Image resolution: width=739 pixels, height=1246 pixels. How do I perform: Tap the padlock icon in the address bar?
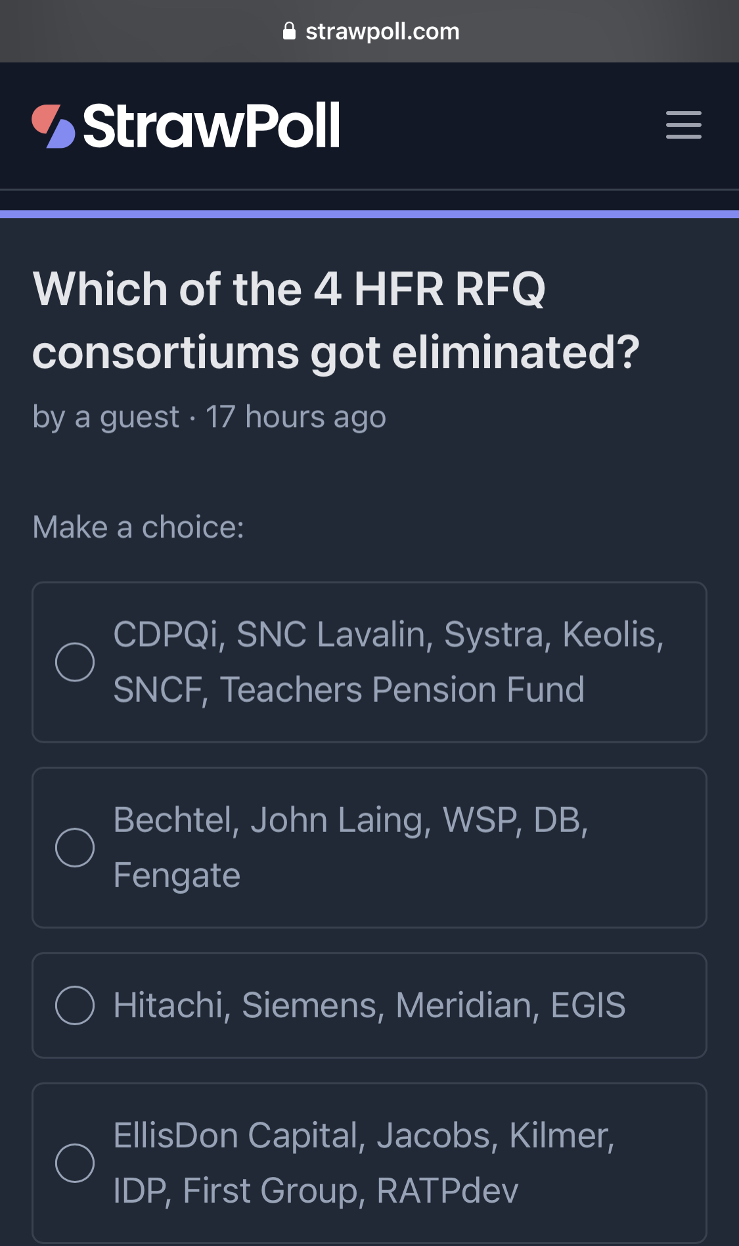pos(289,31)
